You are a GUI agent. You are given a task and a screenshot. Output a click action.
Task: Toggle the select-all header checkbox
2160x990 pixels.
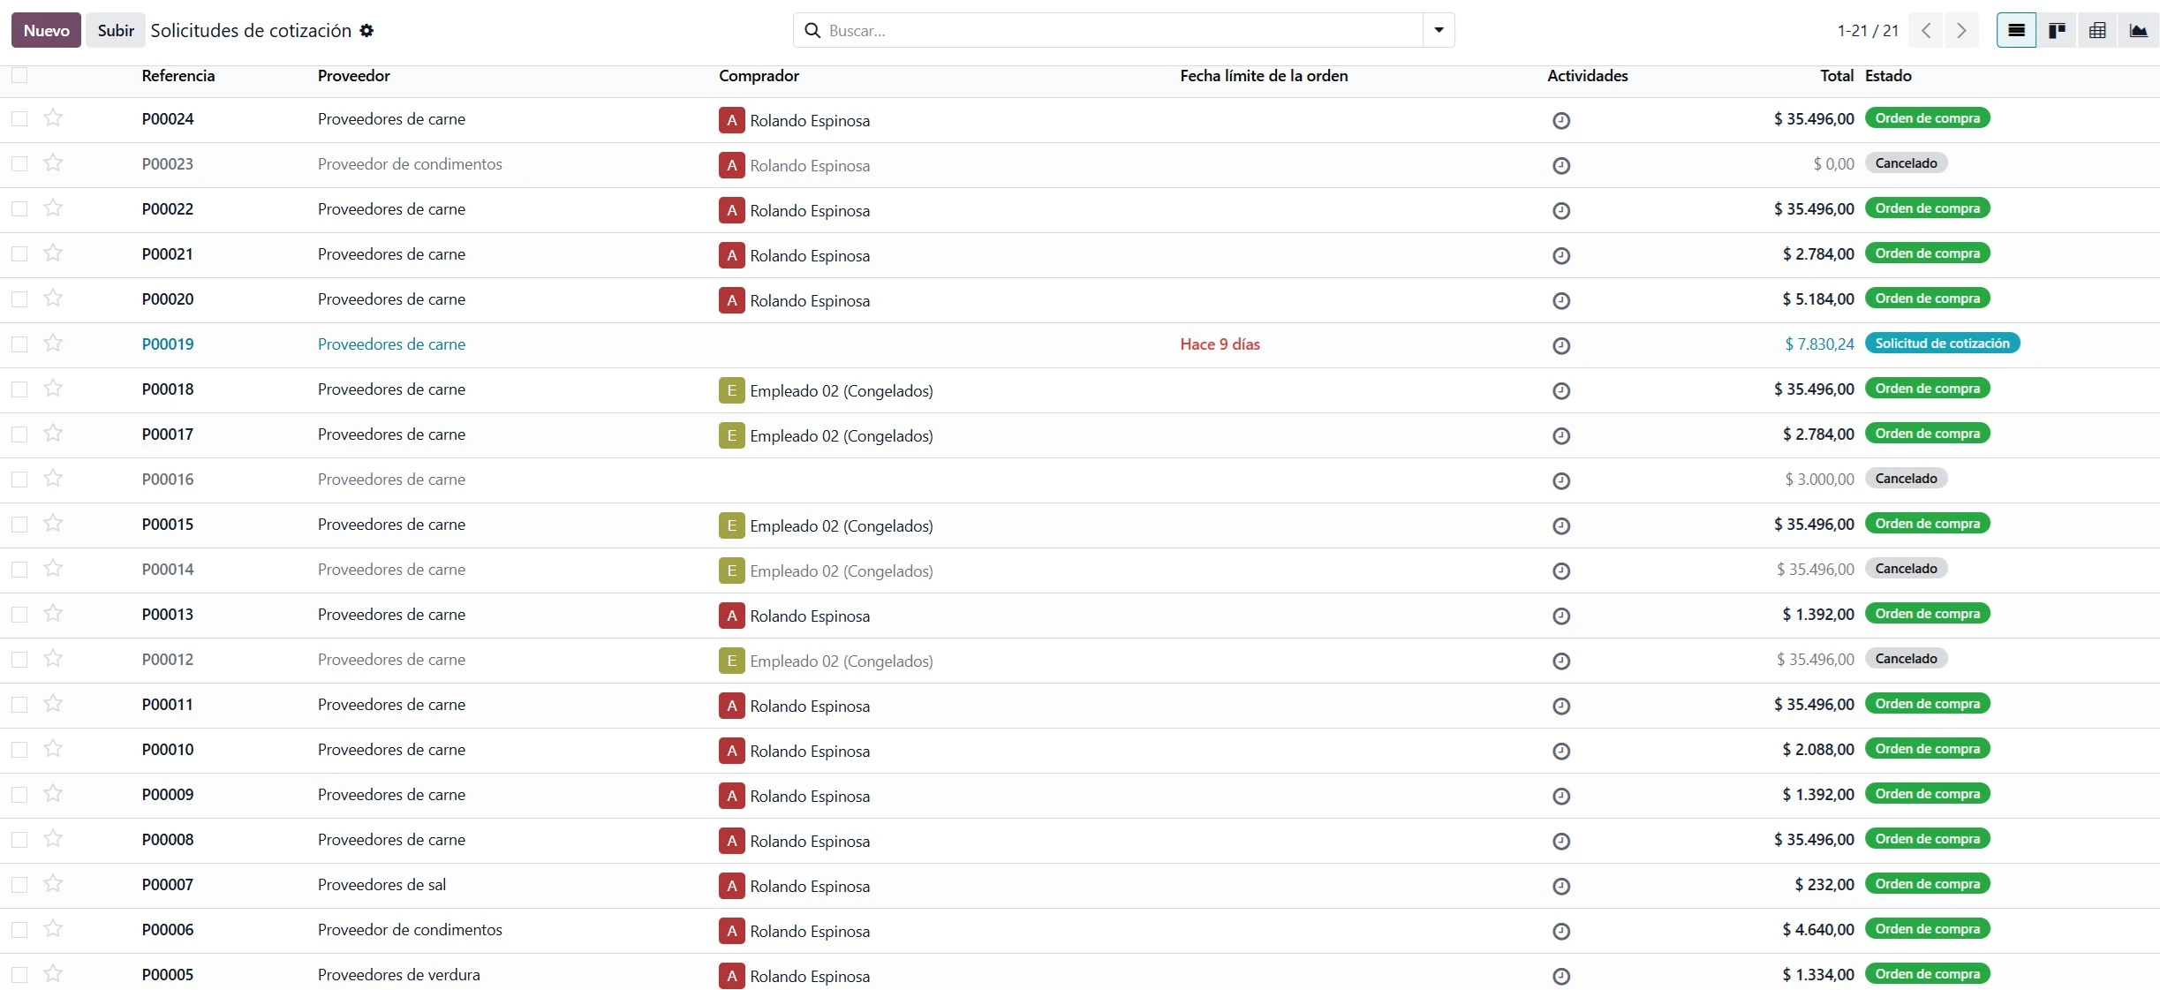19,76
